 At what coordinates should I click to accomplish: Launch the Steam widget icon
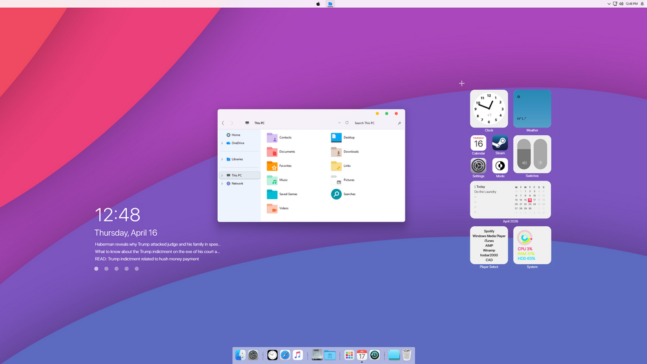click(x=500, y=143)
